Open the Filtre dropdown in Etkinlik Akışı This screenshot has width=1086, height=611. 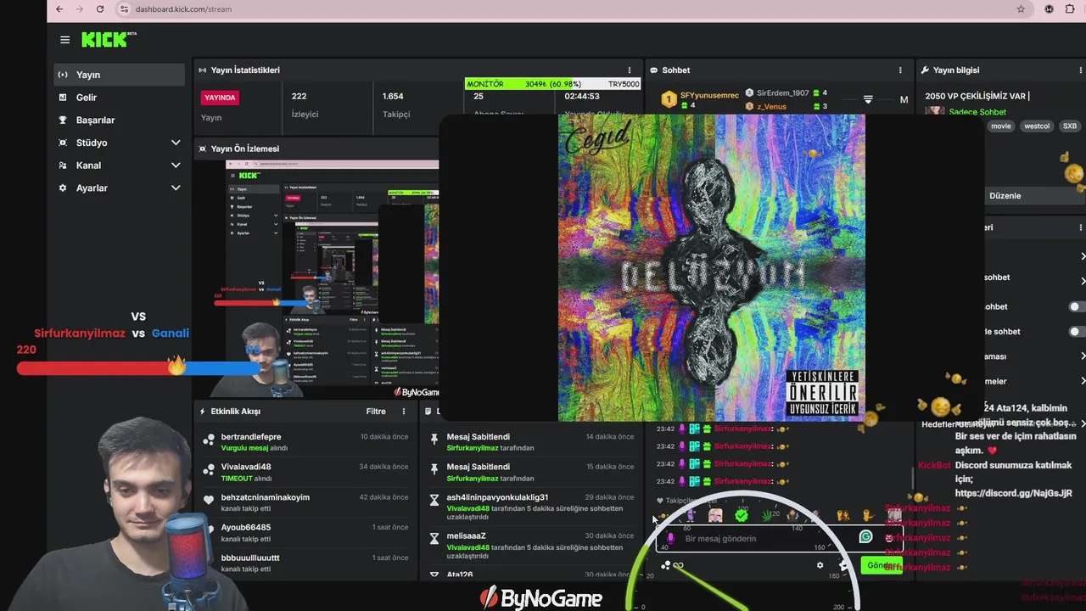click(x=376, y=411)
